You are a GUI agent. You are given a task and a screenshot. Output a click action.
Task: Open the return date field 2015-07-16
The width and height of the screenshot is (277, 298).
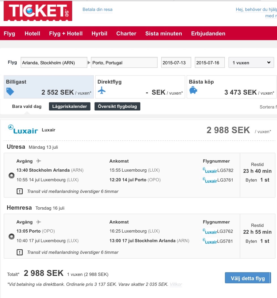210,63
